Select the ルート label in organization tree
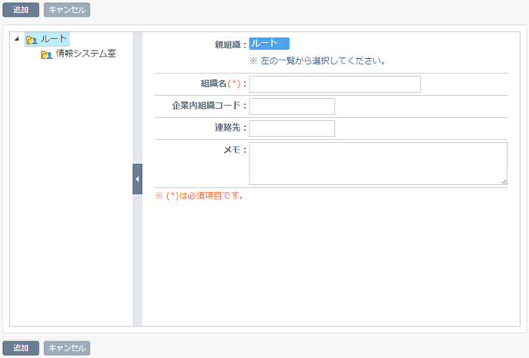This screenshot has height=358, width=529. (x=54, y=39)
